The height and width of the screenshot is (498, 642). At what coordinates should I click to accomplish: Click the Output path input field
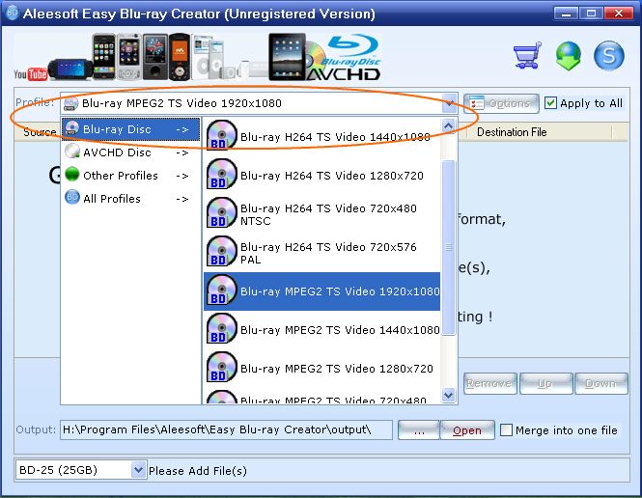tap(227, 429)
